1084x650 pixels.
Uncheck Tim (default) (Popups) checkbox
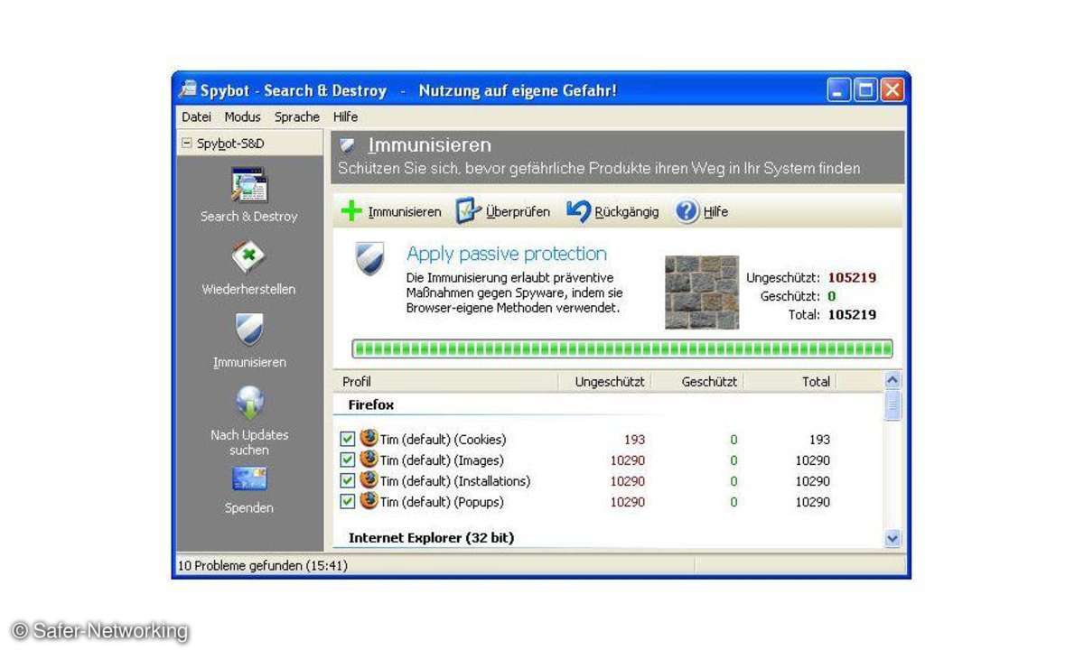(348, 502)
